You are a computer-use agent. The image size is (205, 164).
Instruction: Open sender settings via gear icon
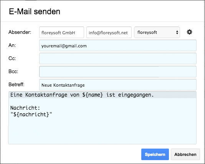point(189,32)
